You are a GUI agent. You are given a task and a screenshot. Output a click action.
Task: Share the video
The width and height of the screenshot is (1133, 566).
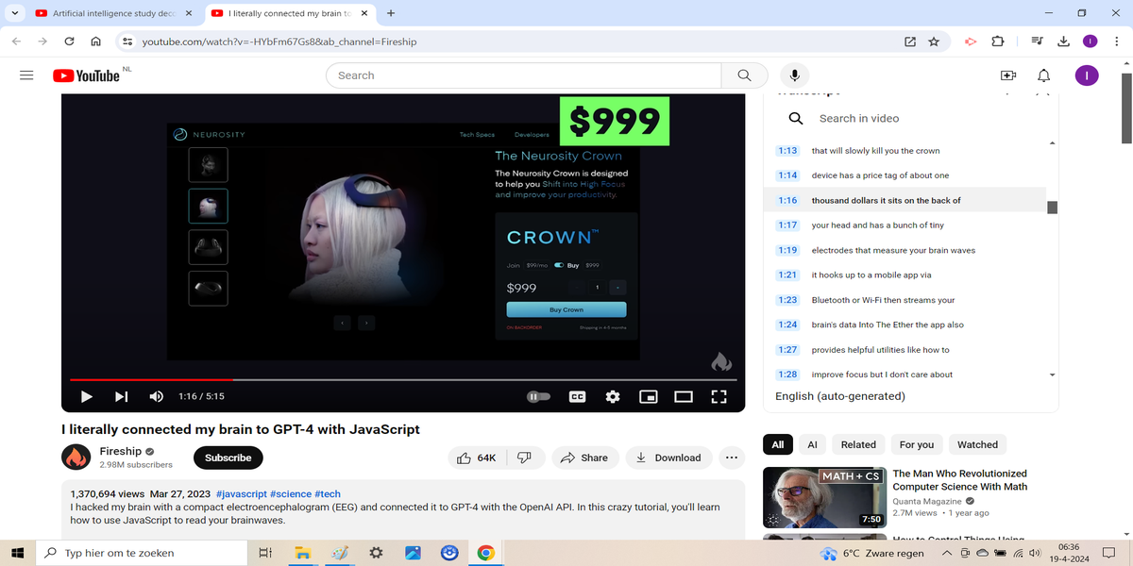584,458
